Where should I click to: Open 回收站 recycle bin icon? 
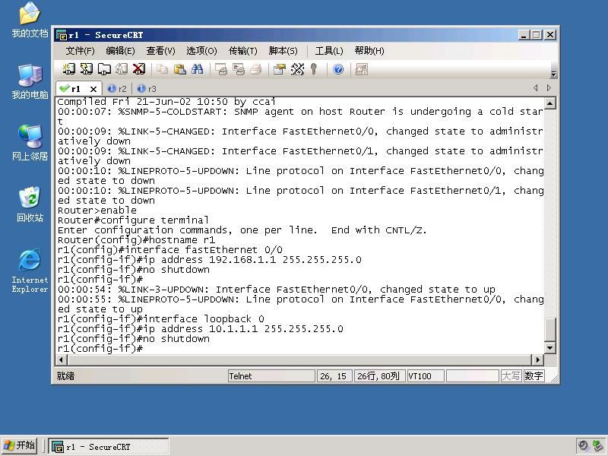pyautogui.click(x=30, y=204)
